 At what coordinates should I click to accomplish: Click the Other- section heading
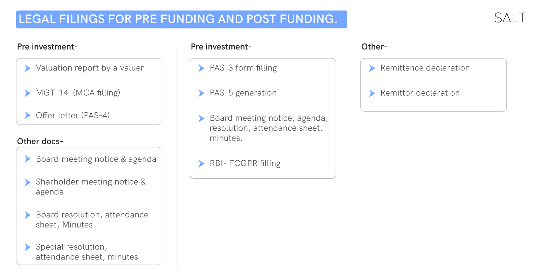[374, 47]
